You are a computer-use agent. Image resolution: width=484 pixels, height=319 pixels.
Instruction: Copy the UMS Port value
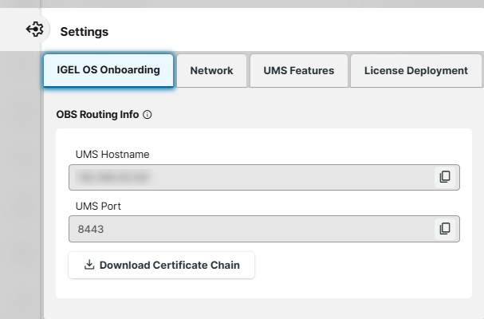[x=445, y=229]
